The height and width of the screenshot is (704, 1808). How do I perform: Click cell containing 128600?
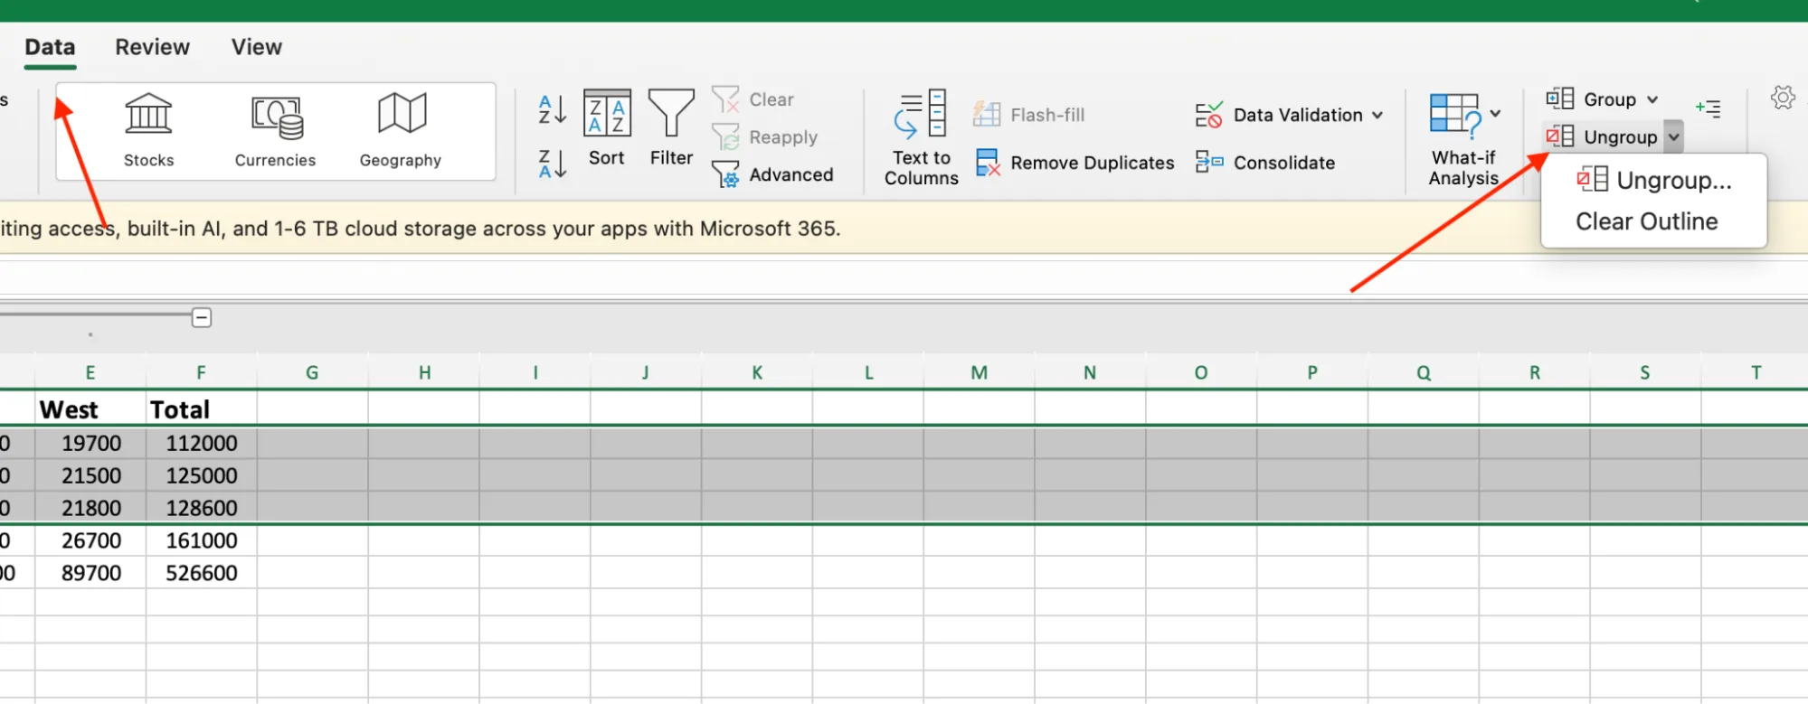point(201,508)
